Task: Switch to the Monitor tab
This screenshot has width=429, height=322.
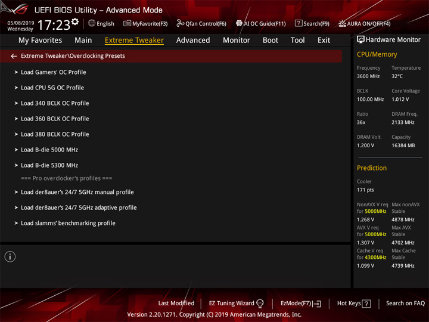Action: (237, 41)
